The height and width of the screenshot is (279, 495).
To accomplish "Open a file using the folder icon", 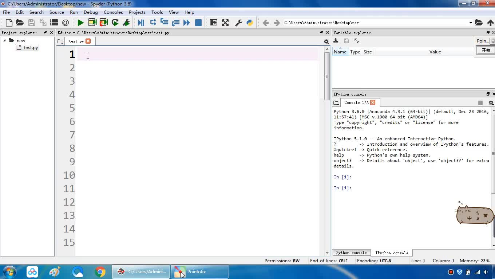I will [x=20, y=23].
